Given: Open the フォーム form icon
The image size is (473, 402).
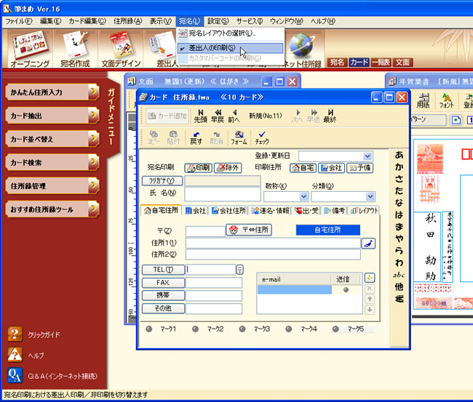Looking at the screenshot, I should click(239, 137).
